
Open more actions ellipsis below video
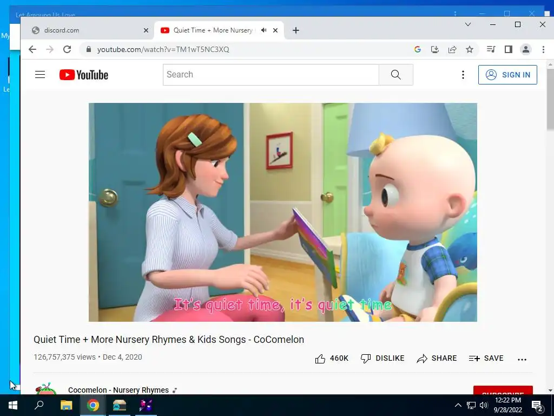[x=522, y=360]
